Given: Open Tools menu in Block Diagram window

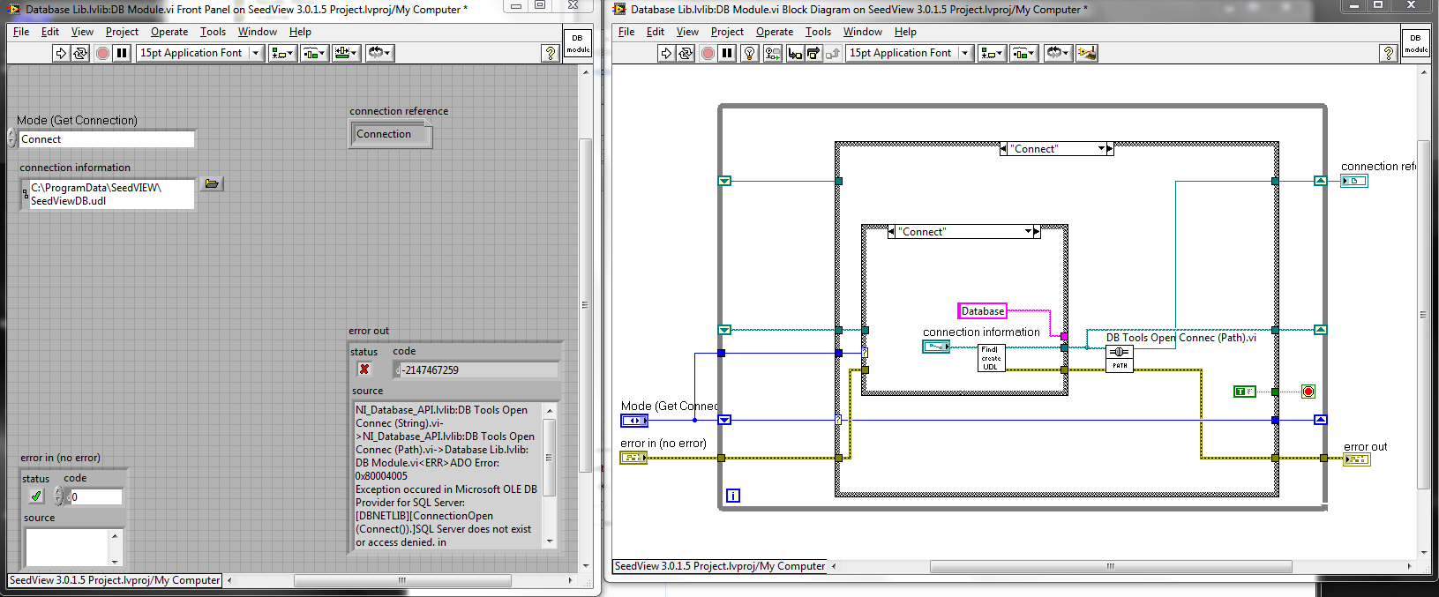Looking at the screenshot, I should pos(818,32).
